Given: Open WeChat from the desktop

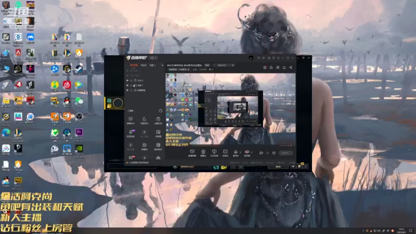Looking at the screenshot, I should coord(79,101).
